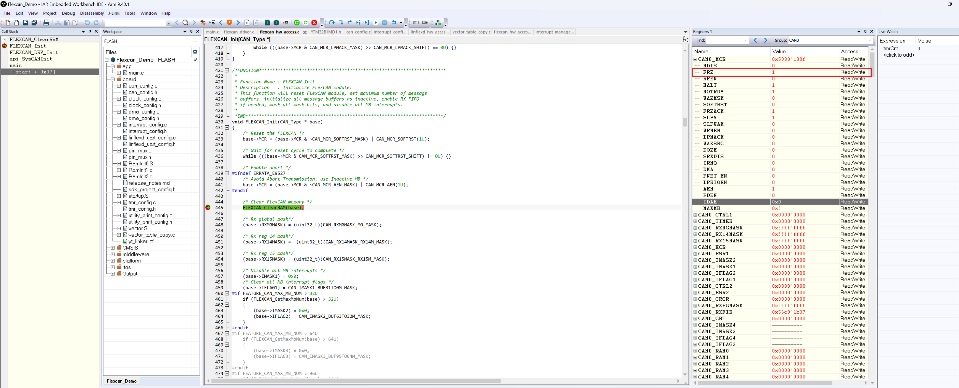Click the Go (play) debug icon
The height and width of the screenshot is (388, 959).
point(376,23)
